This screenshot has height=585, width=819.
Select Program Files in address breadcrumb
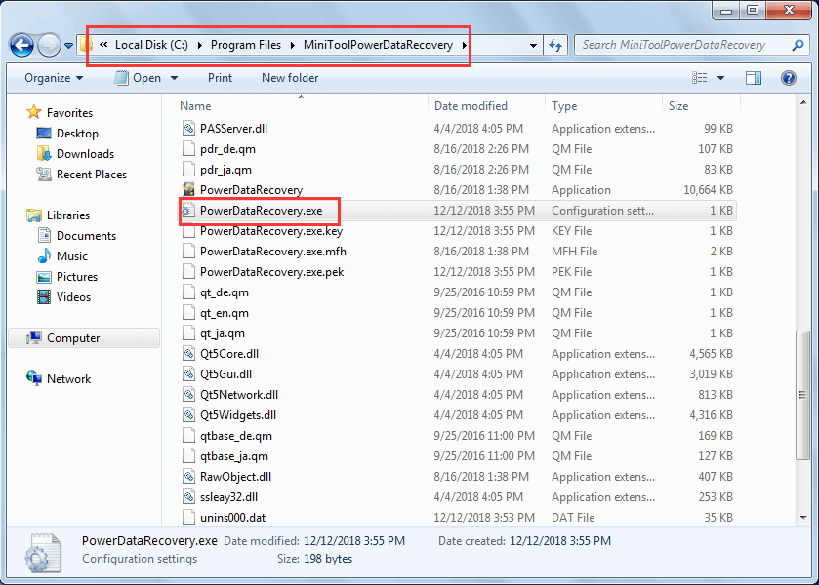coord(245,45)
